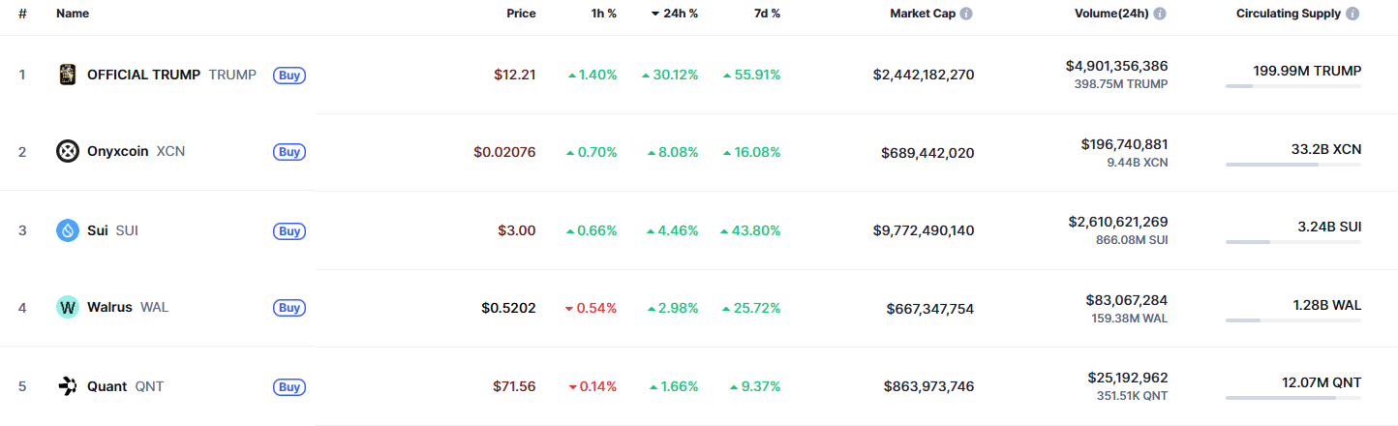
Task: Click the Market Cap info icon
Action: 966,15
